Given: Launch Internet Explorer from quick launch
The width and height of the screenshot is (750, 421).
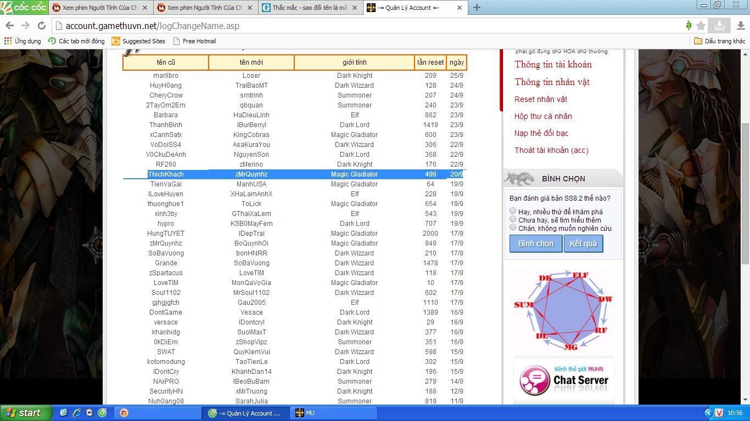Looking at the screenshot, I should tap(77, 413).
